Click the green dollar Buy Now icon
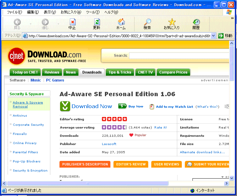The width and height of the screenshot is (237, 196). point(122,106)
